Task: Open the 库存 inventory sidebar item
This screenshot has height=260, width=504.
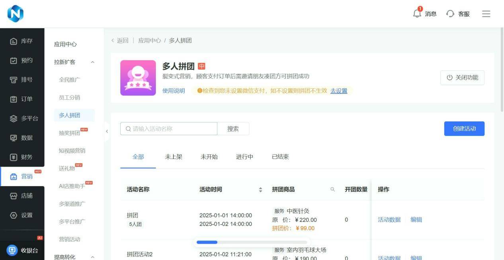Action: 22,41
